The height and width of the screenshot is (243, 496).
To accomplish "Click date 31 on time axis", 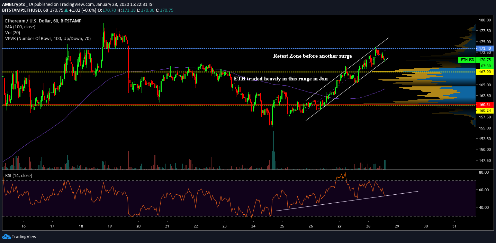I will tap(454, 226).
